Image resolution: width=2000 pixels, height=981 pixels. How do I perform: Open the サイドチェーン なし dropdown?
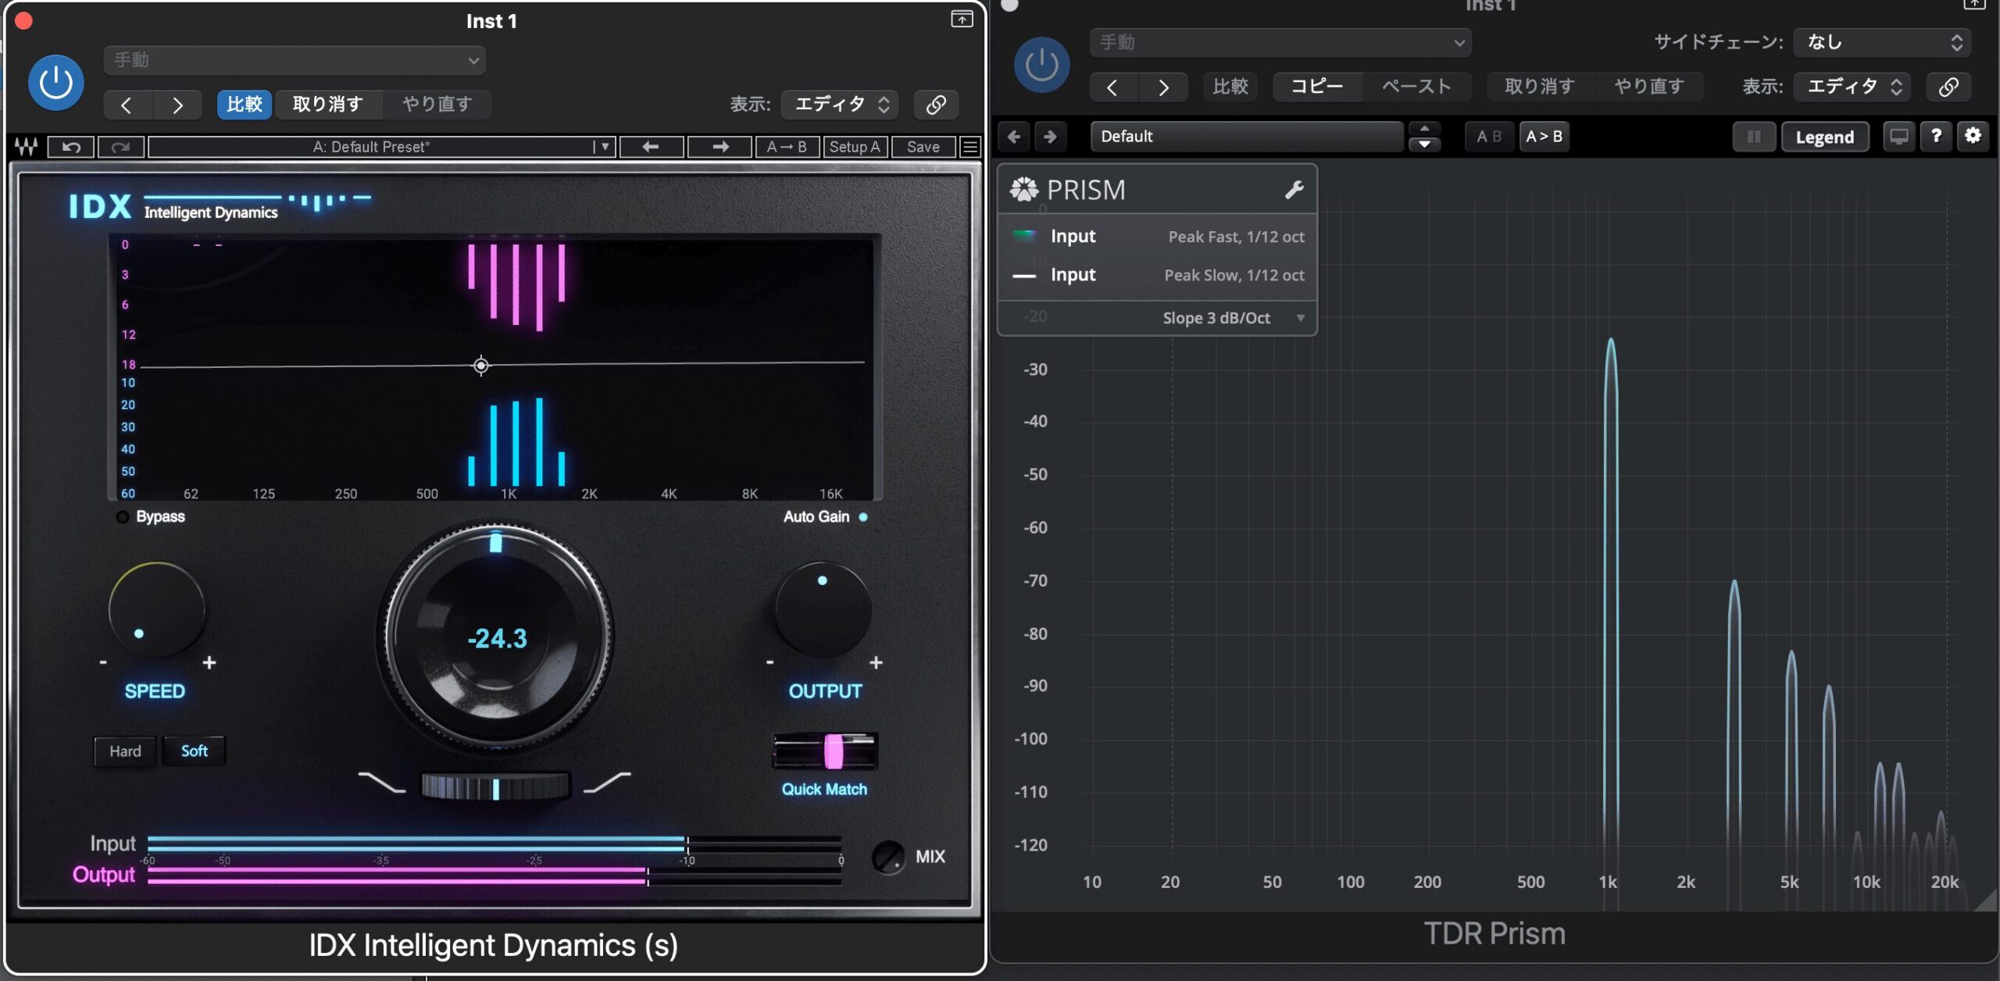pos(1881,42)
